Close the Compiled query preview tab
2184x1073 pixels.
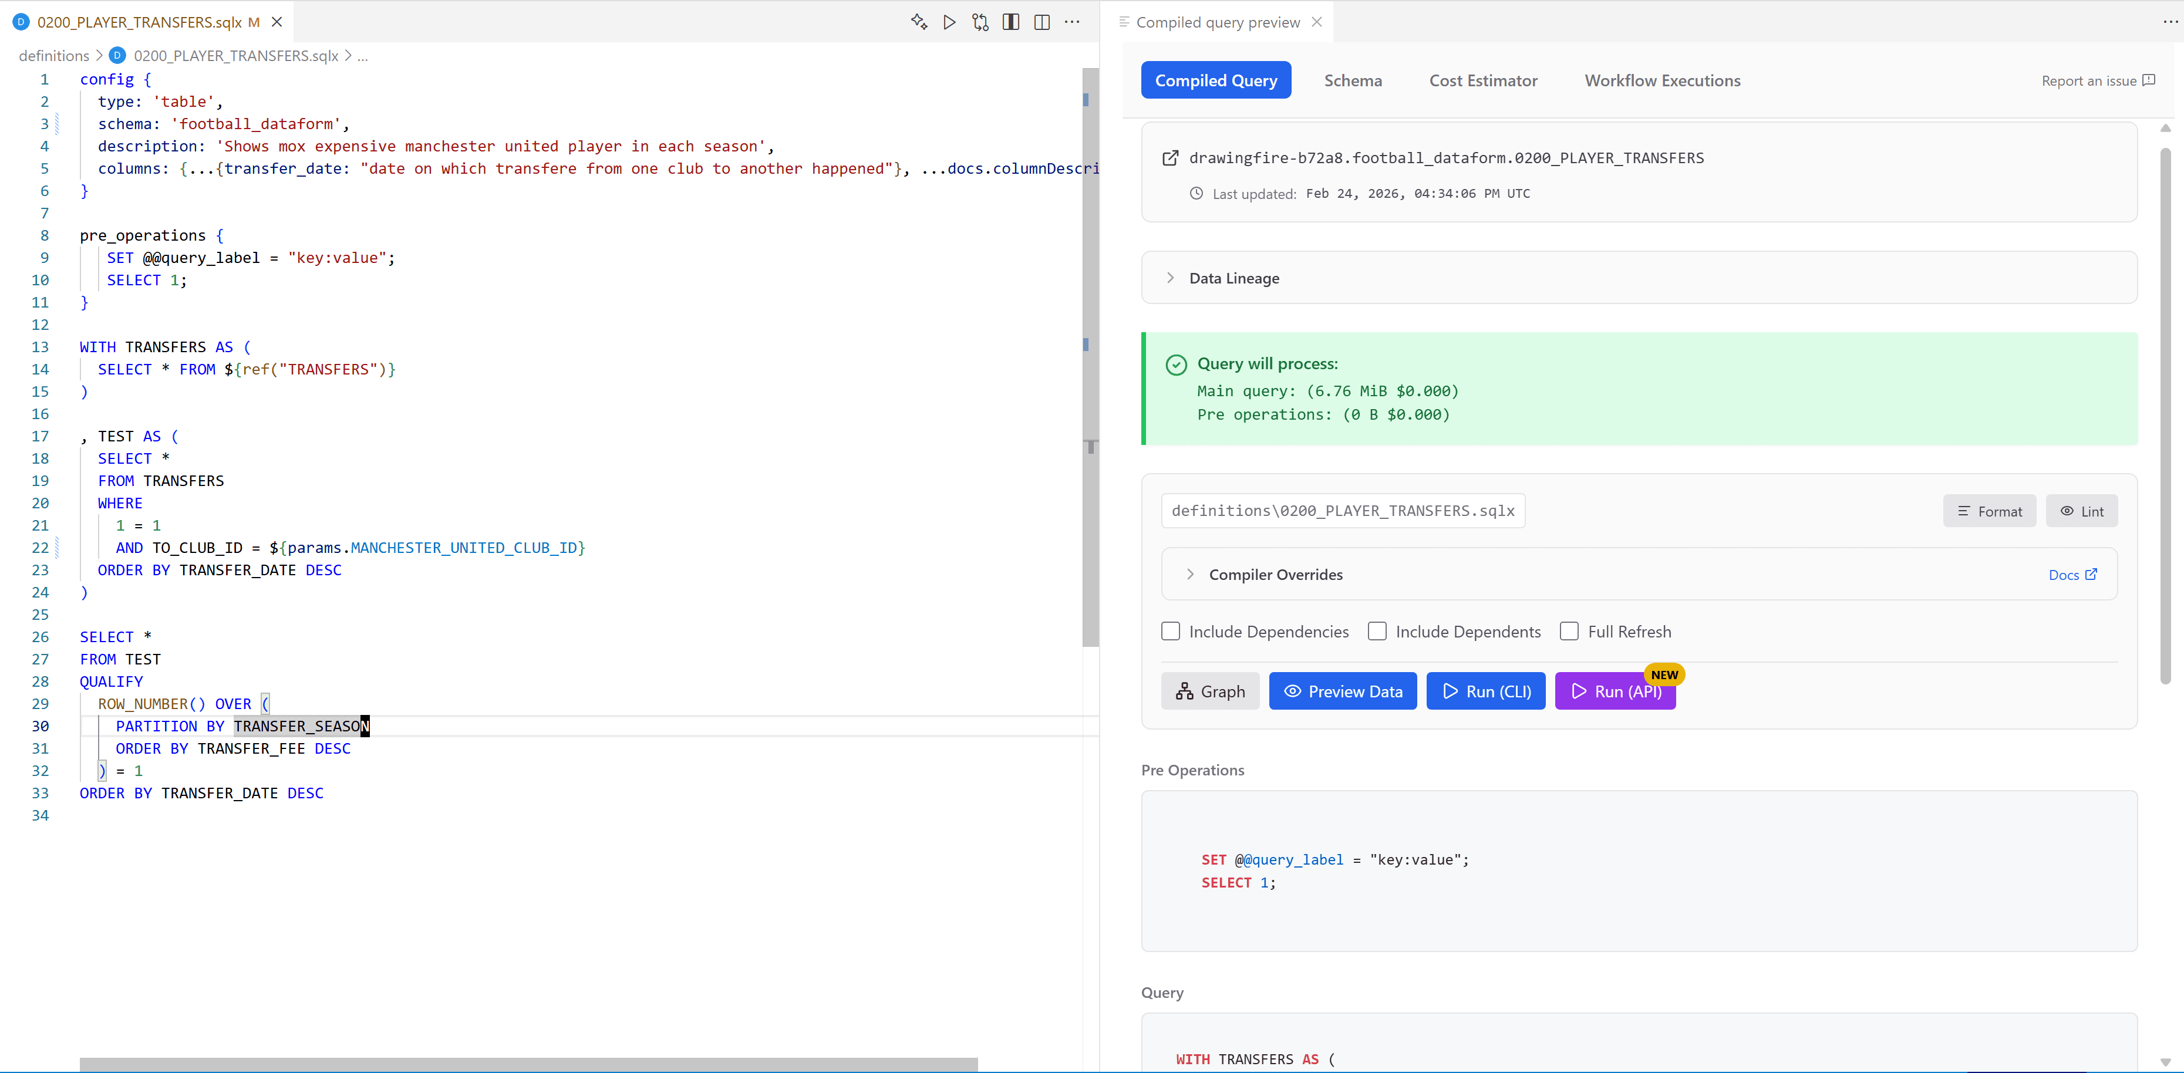click(1317, 22)
